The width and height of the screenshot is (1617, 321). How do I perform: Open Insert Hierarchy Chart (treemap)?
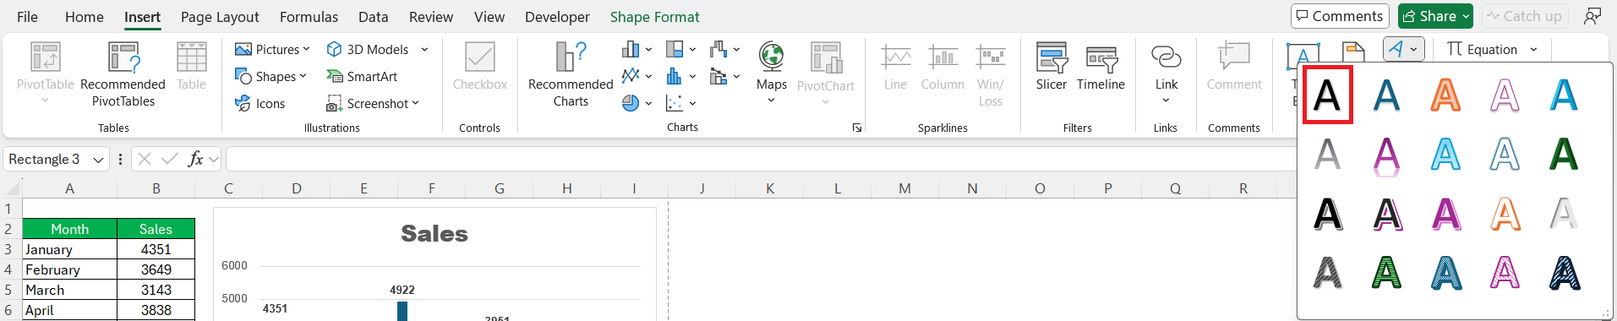pos(680,49)
